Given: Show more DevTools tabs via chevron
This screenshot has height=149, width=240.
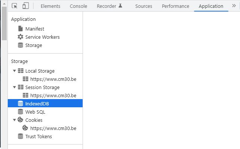Looking at the screenshot, I should [234, 6].
